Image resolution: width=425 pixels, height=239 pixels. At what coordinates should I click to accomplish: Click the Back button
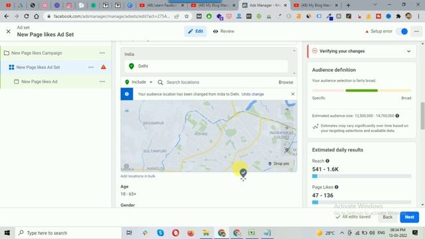(387, 217)
